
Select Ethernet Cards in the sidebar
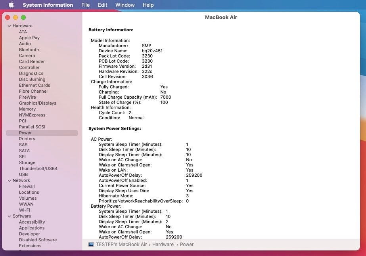(x=34, y=85)
